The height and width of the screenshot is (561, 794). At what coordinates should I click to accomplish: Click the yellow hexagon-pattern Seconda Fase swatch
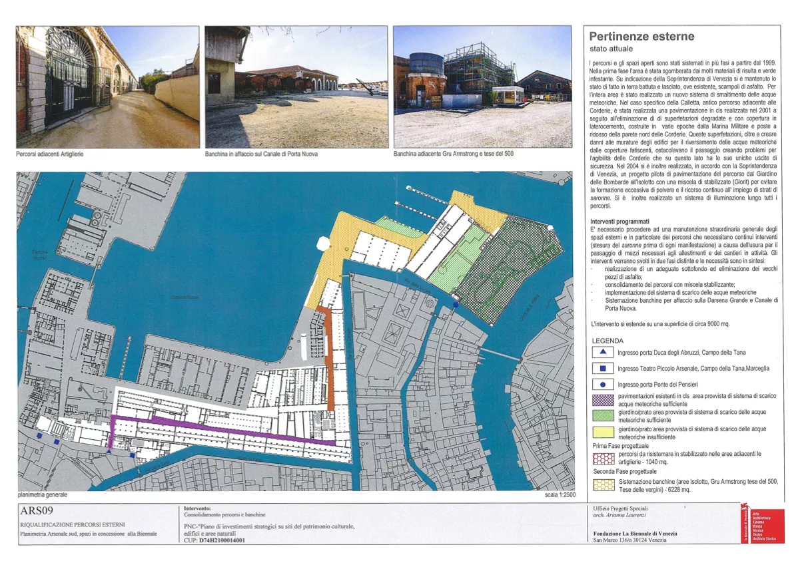tap(603, 484)
